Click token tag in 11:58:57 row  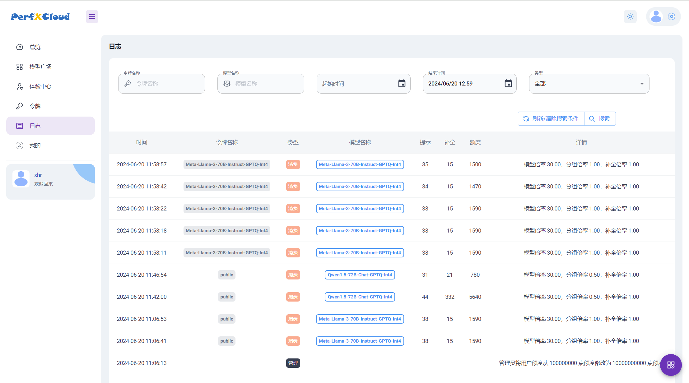[x=227, y=164]
